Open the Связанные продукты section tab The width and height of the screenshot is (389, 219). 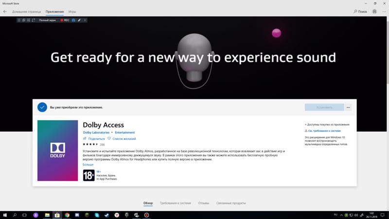point(230,203)
